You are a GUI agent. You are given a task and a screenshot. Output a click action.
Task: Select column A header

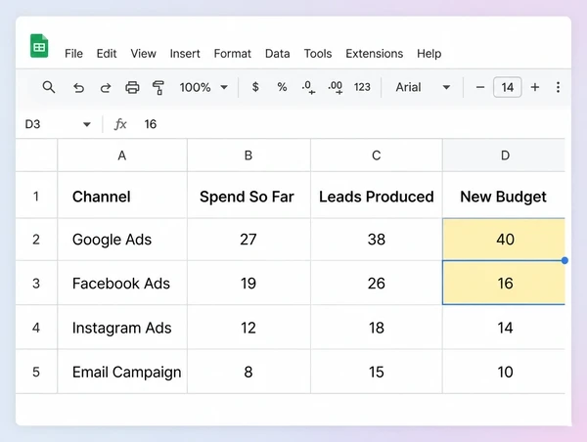(122, 155)
